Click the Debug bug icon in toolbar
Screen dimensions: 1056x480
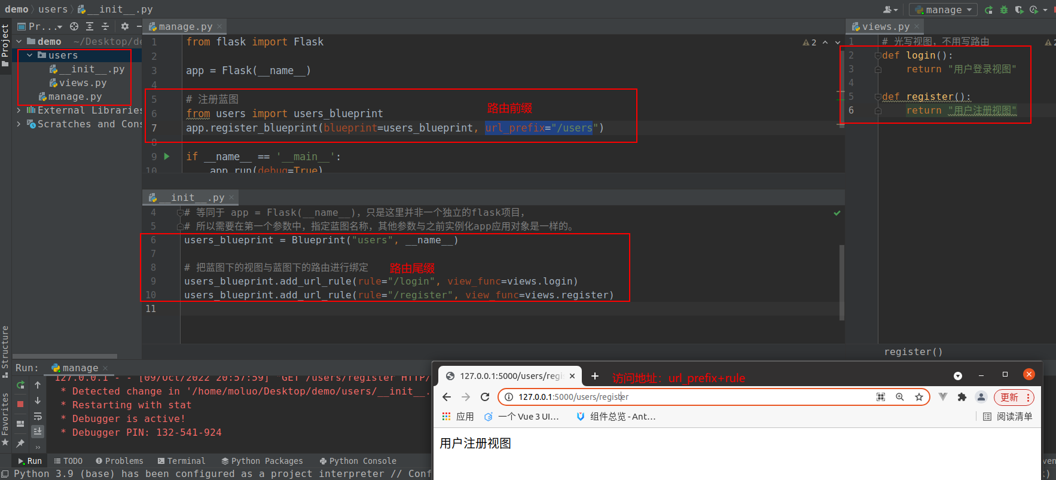1004,10
